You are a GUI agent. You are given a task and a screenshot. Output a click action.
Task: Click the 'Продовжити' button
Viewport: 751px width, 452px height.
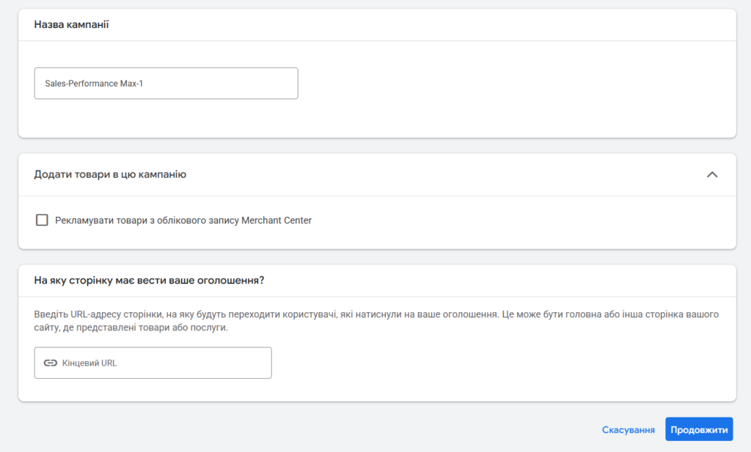[x=699, y=429]
